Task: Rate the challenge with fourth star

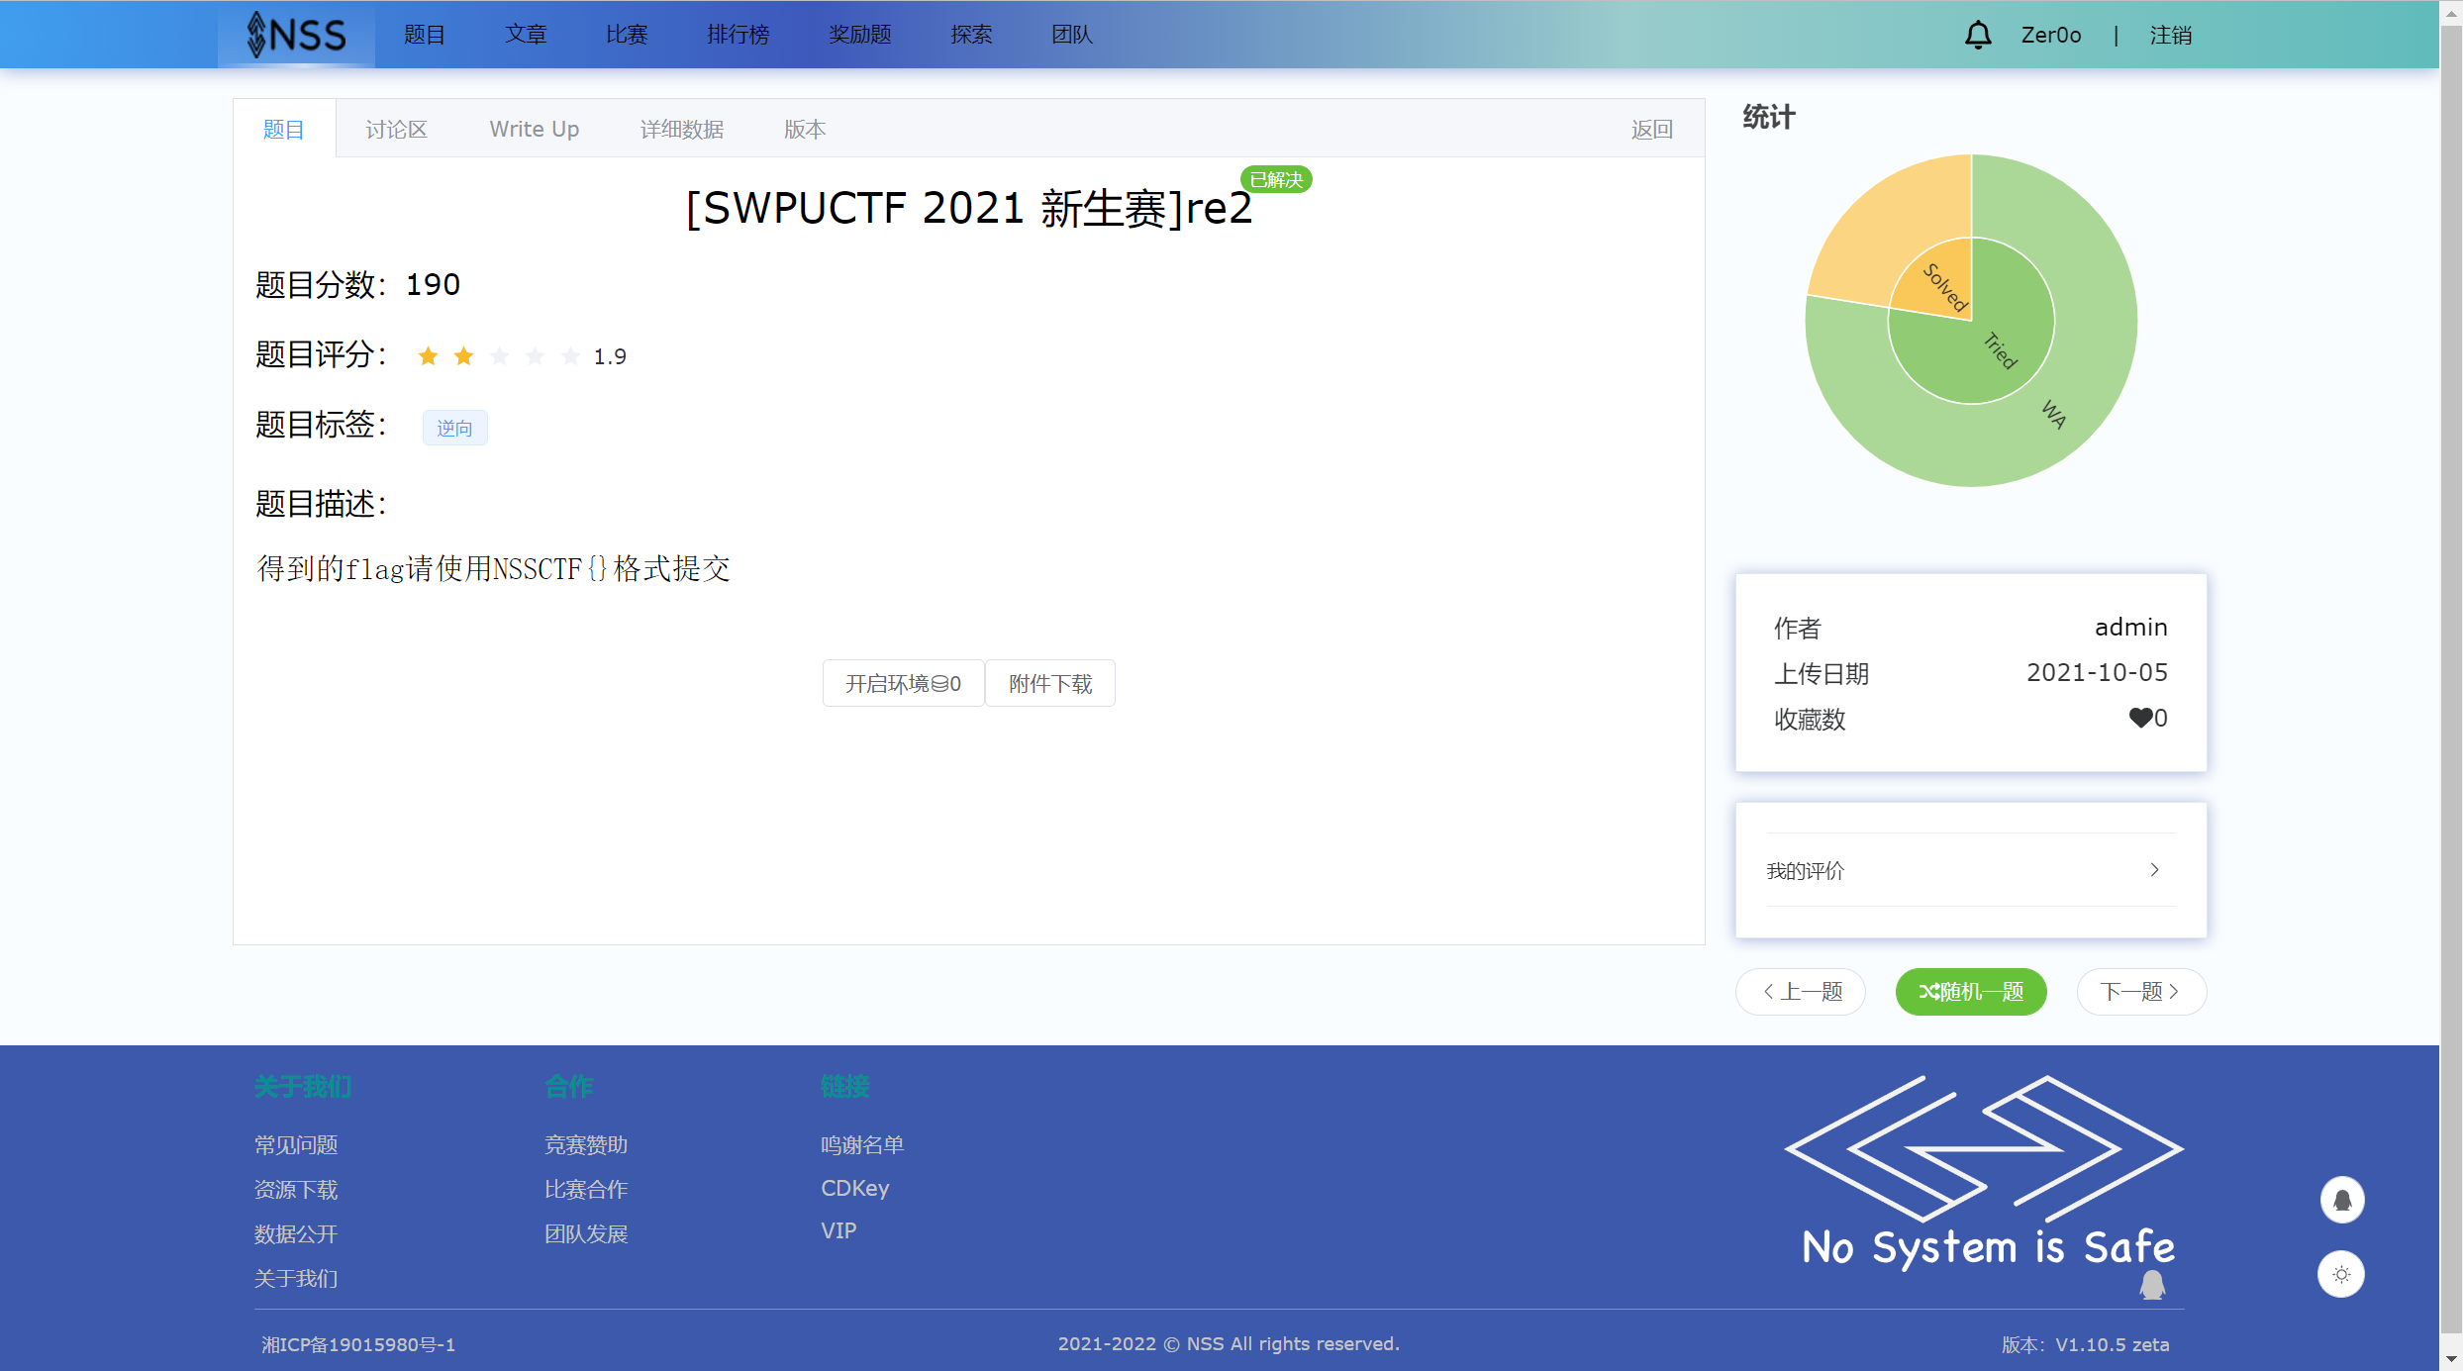Action: tap(535, 355)
